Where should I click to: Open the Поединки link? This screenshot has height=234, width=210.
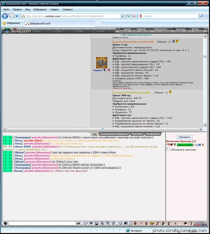click(178, 31)
